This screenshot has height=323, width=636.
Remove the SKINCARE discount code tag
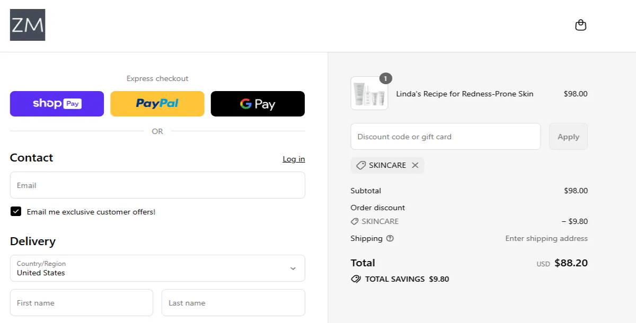[x=415, y=165]
